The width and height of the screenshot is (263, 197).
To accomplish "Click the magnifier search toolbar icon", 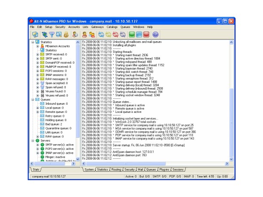I will [x=59, y=34].
